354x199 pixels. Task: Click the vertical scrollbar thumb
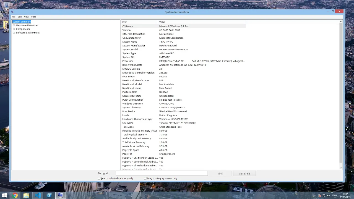[x=341, y=93]
